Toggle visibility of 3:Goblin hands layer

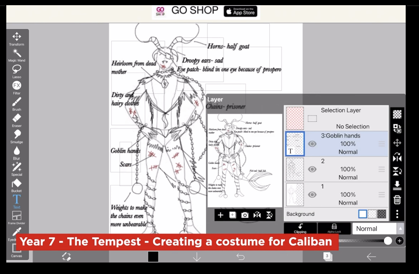312,144
